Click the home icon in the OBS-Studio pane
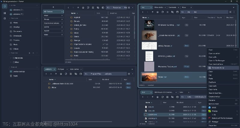The width and height of the screenshot is (240, 128). pos(157,97)
